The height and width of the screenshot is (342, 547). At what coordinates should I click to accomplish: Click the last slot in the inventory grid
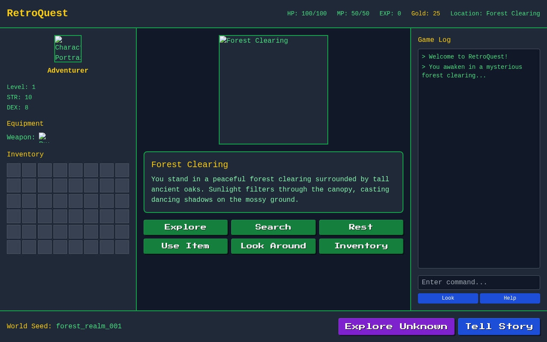tap(123, 247)
